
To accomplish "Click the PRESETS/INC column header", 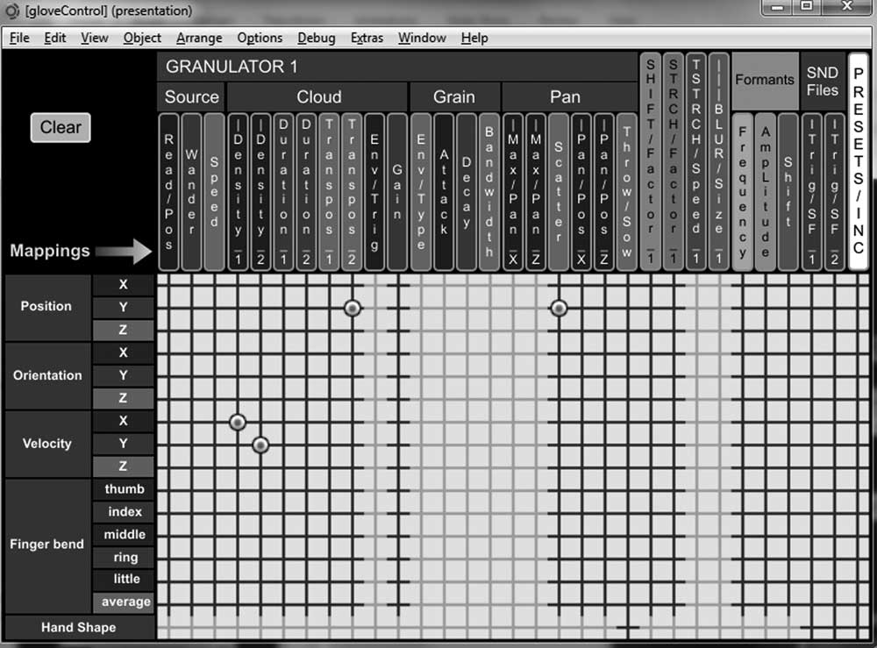I will tap(858, 162).
